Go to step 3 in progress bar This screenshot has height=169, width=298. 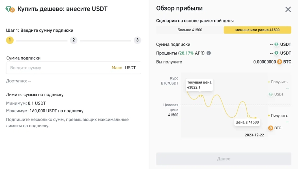coord(137,40)
